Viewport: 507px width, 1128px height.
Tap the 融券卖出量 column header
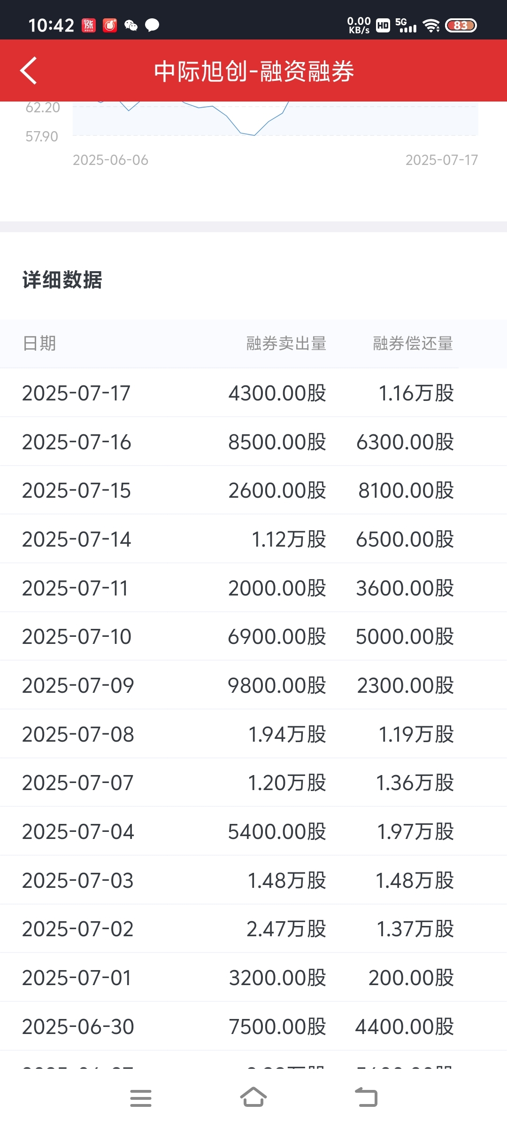tap(286, 344)
